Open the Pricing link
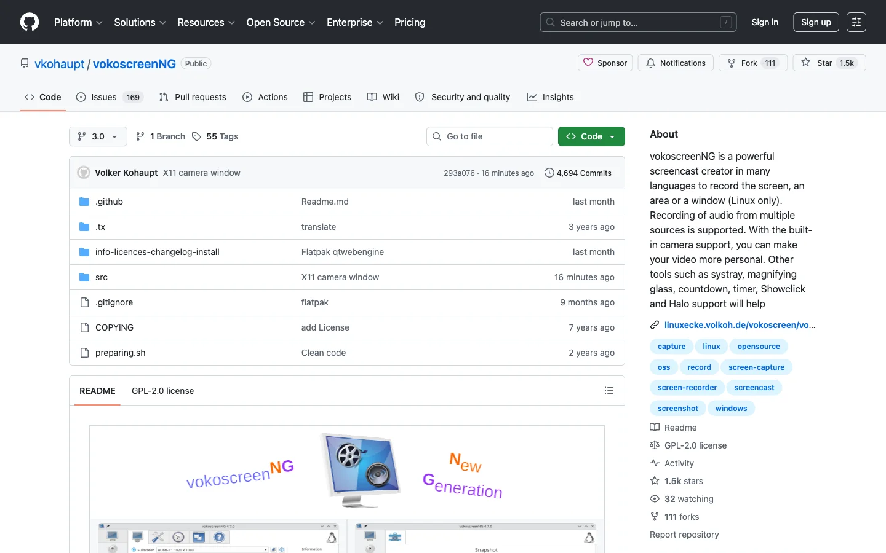 (410, 22)
